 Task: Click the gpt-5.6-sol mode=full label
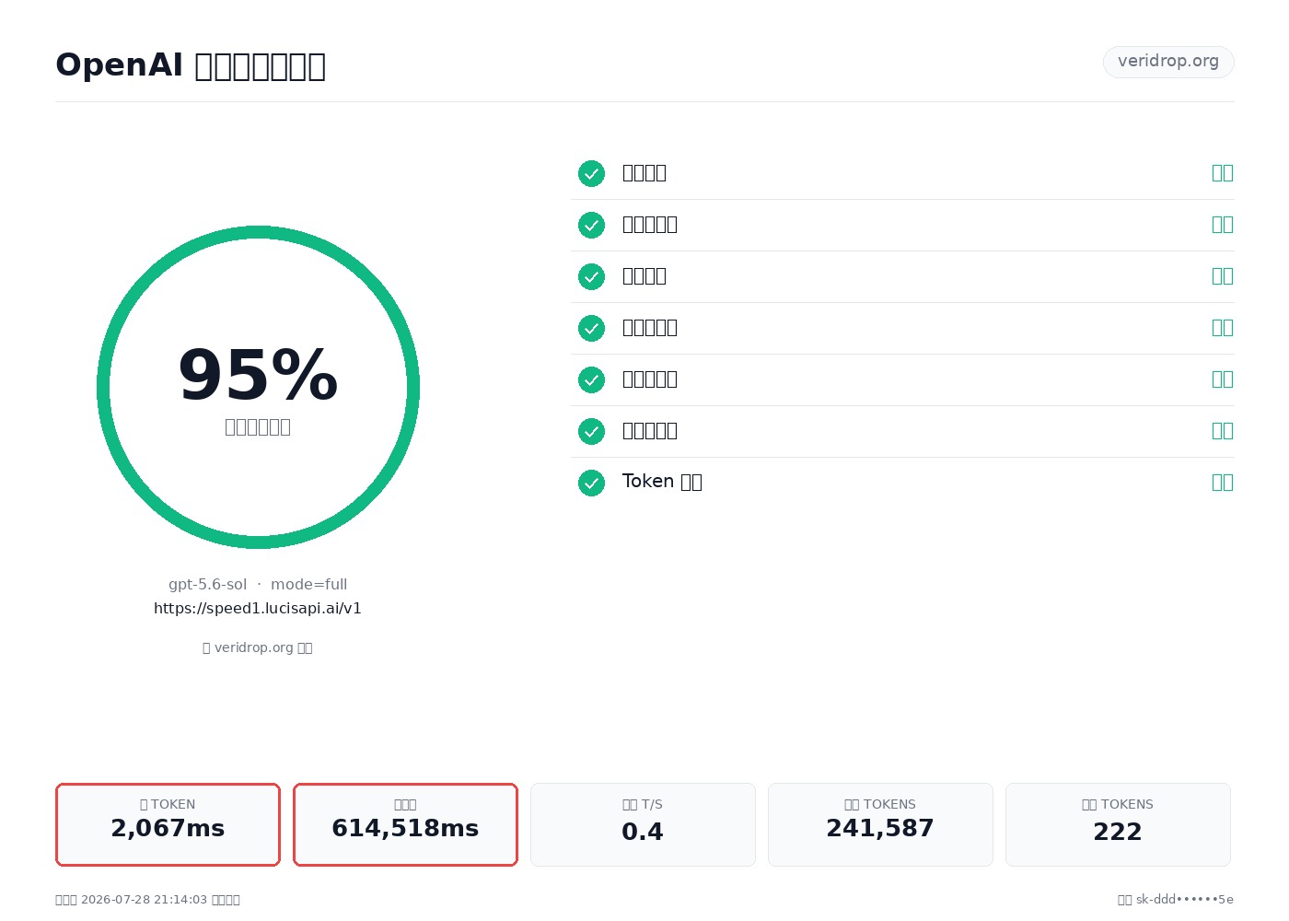tap(258, 584)
